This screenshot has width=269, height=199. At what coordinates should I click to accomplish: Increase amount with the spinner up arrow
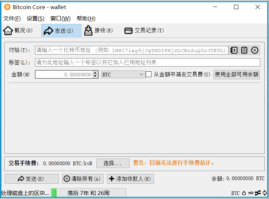[95, 73]
